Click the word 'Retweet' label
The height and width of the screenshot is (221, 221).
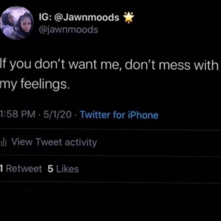pos(24,168)
